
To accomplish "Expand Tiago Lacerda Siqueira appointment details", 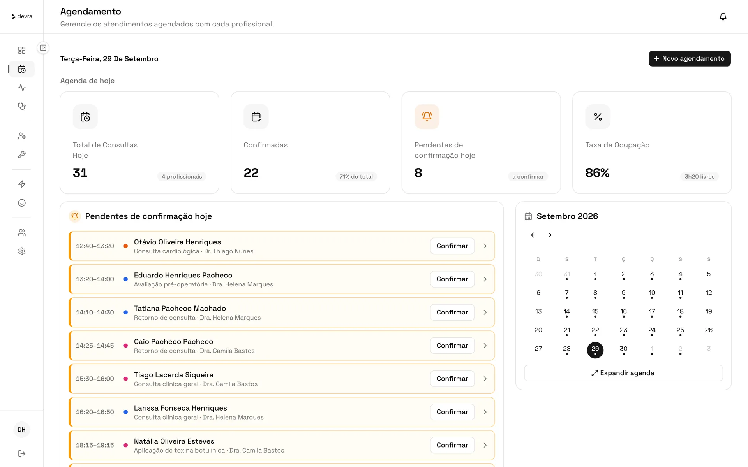I will click(x=485, y=379).
